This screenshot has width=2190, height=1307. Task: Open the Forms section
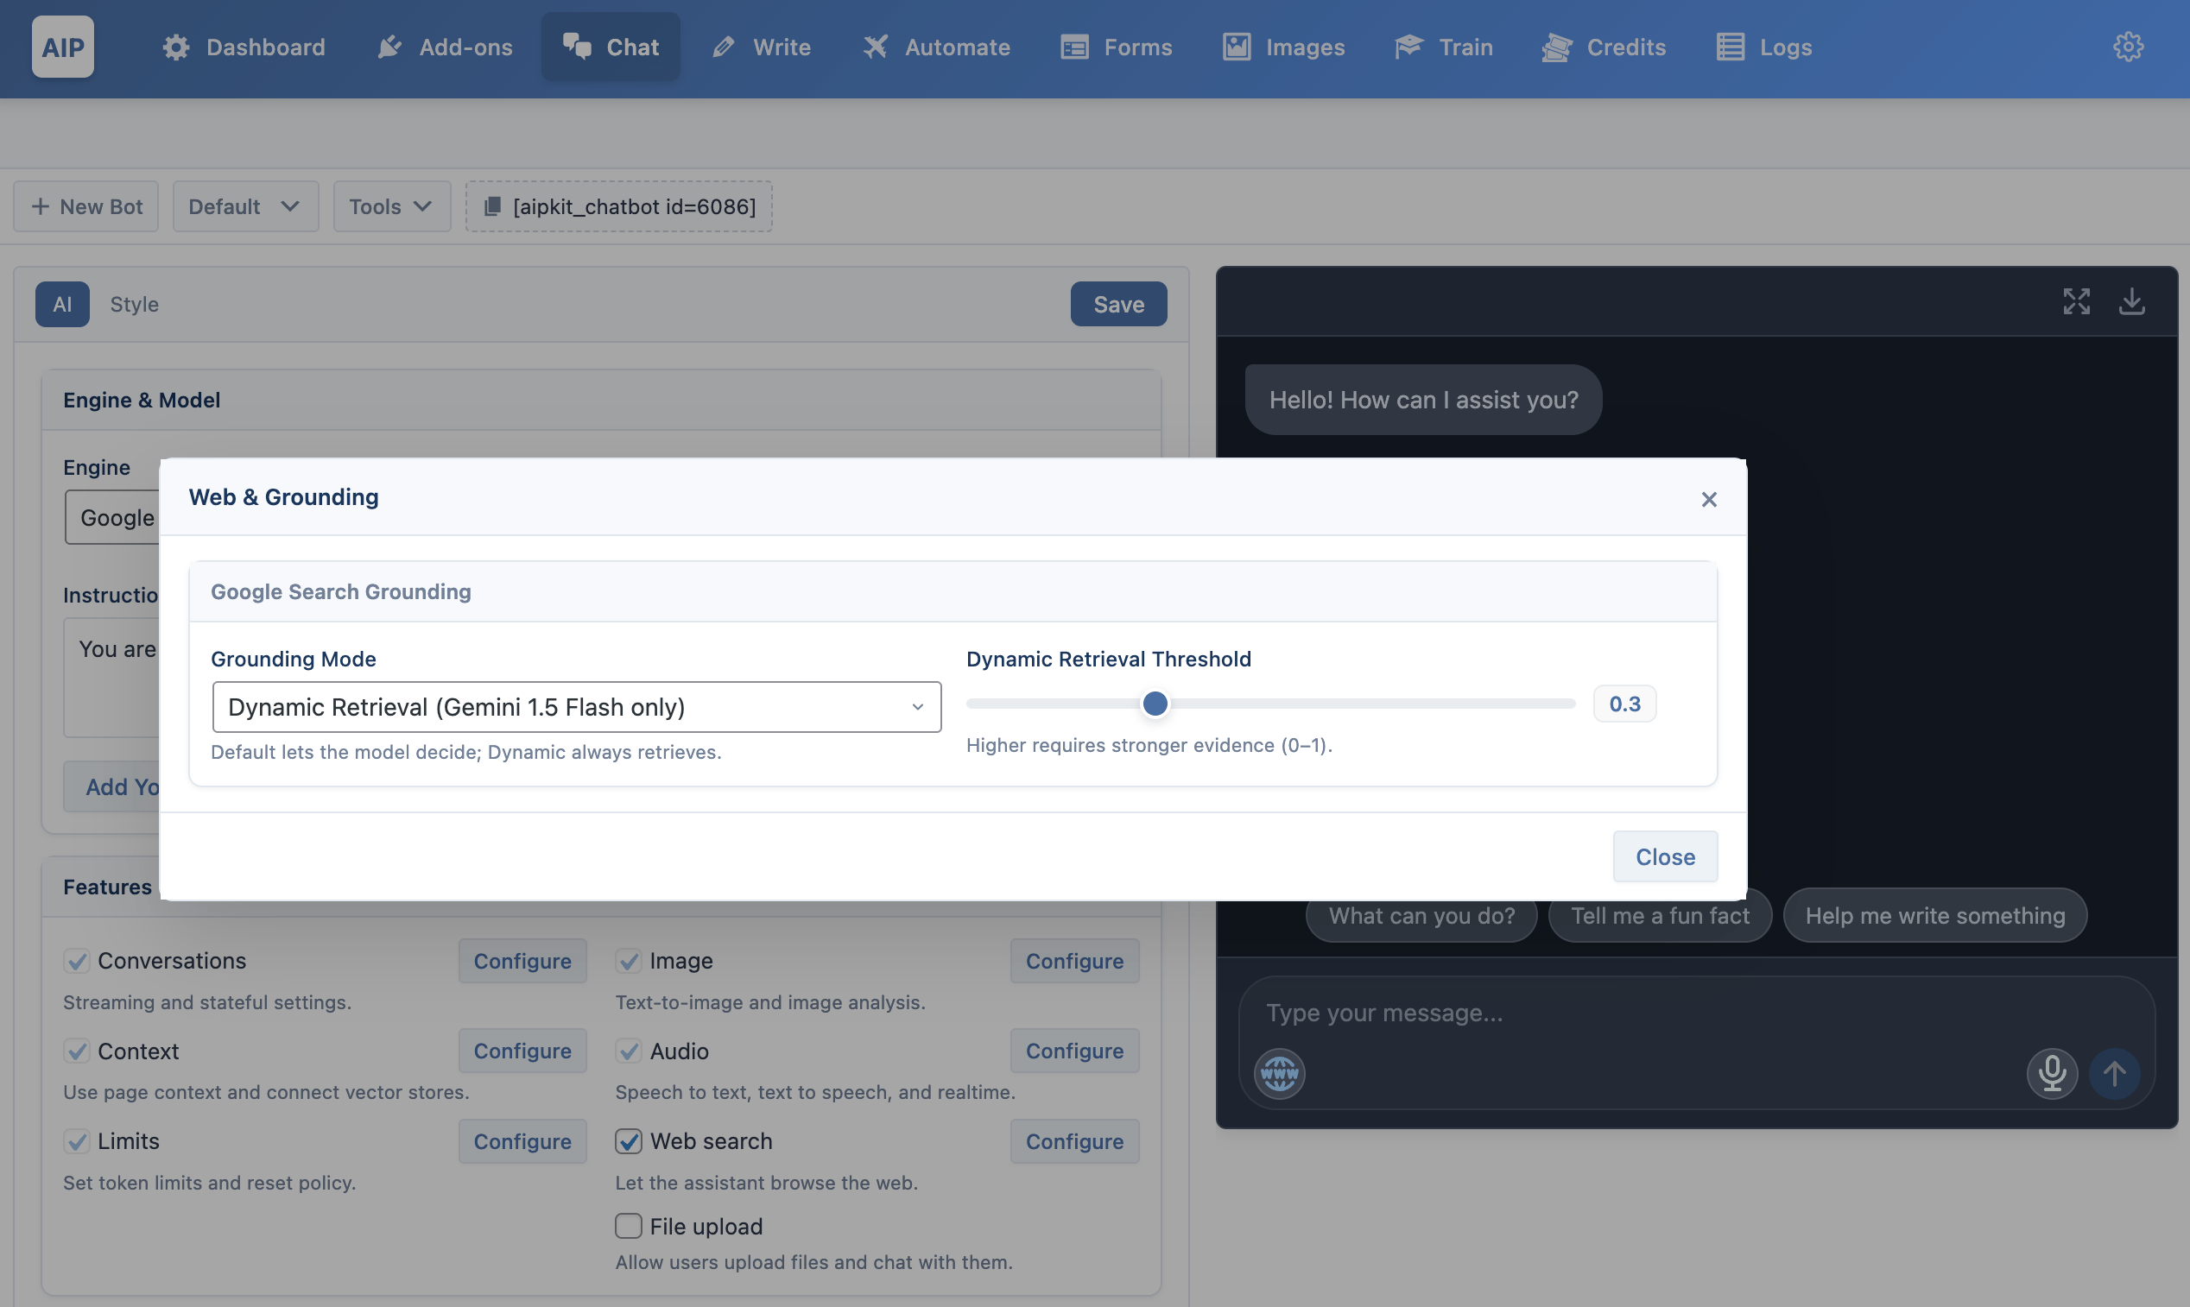coord(1116,47)
